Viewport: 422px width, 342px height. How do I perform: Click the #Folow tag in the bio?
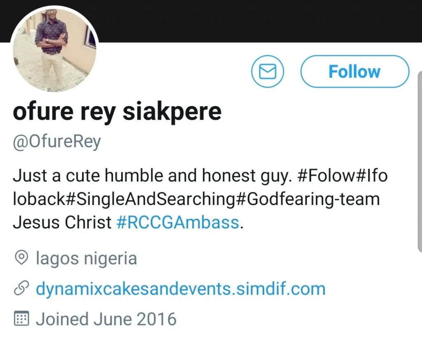[x=326, y=176]
